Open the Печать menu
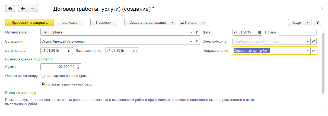Screen dimensions: 328x116 pos(193,22)
